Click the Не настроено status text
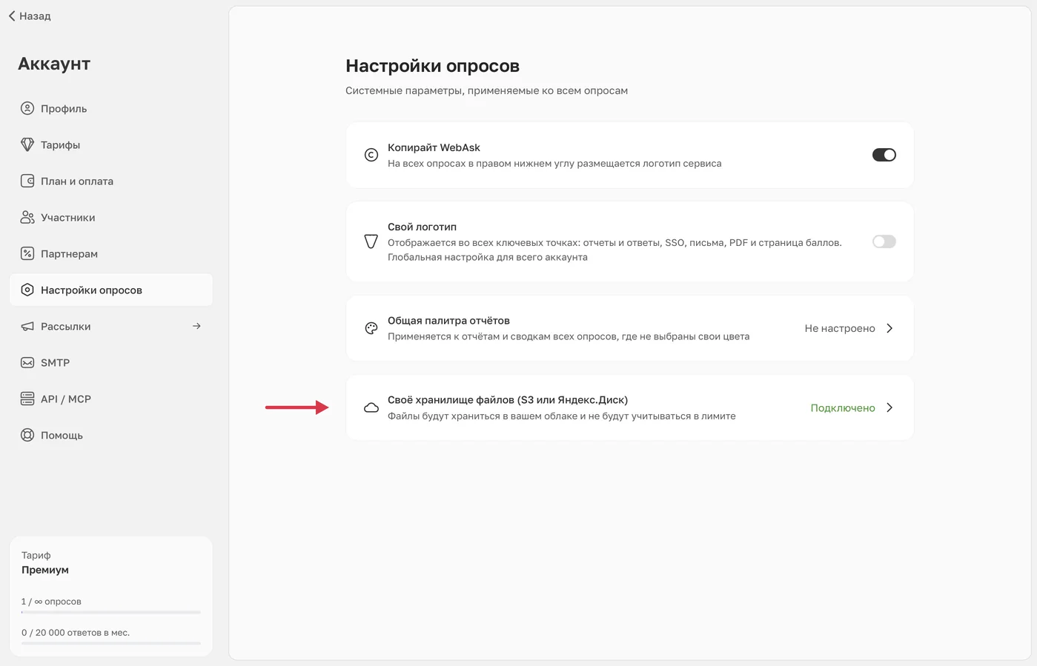Image resolution: width=1037 pixels, height=666 pixels. click(840, 328)
